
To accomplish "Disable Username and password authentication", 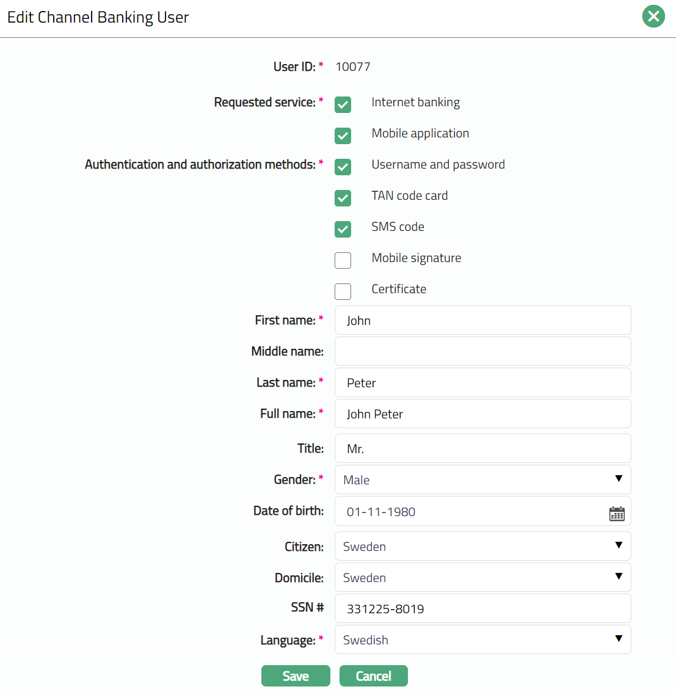I will tap(343, 167).
